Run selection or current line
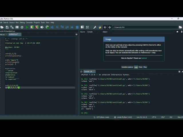 pos(42,27)
